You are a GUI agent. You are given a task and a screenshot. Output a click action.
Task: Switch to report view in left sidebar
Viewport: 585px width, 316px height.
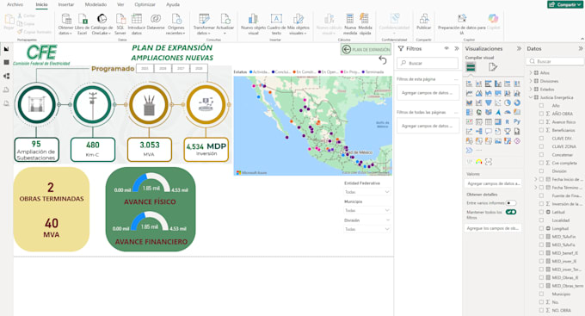[6, 49]
